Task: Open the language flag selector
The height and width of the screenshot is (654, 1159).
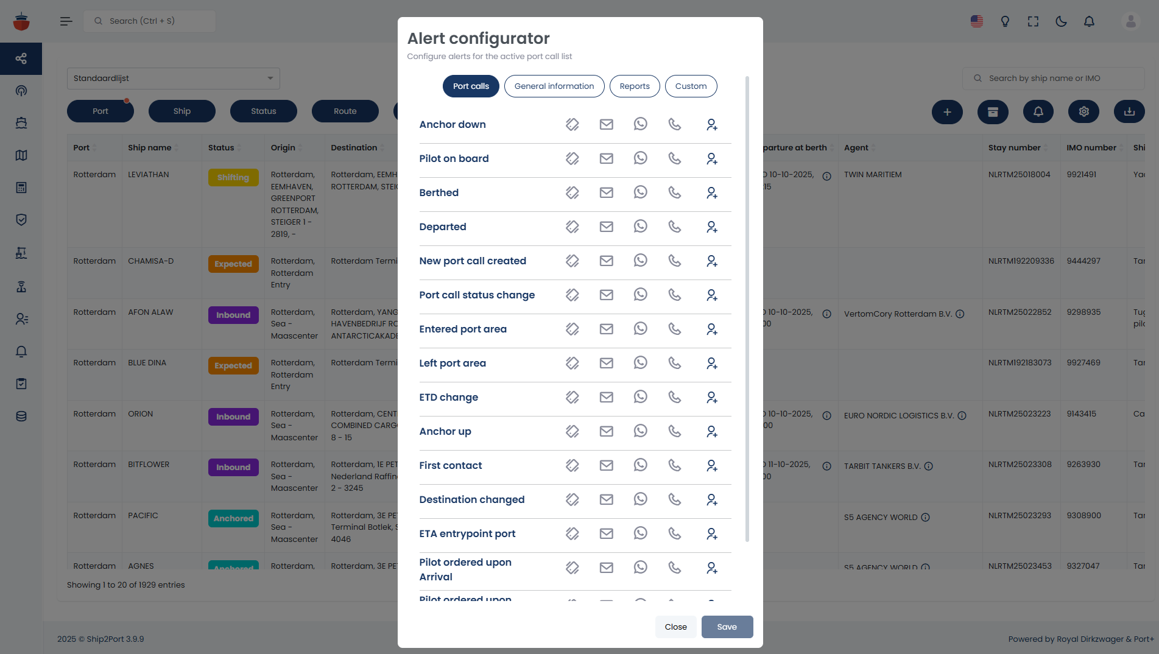Action: pos(977,21)
